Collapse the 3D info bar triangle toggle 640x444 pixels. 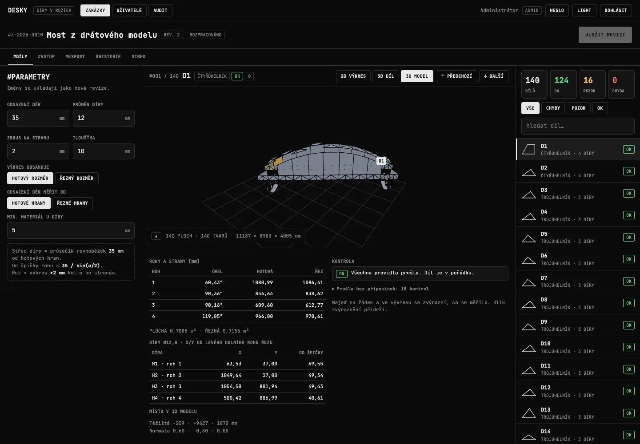pos(156,236)
